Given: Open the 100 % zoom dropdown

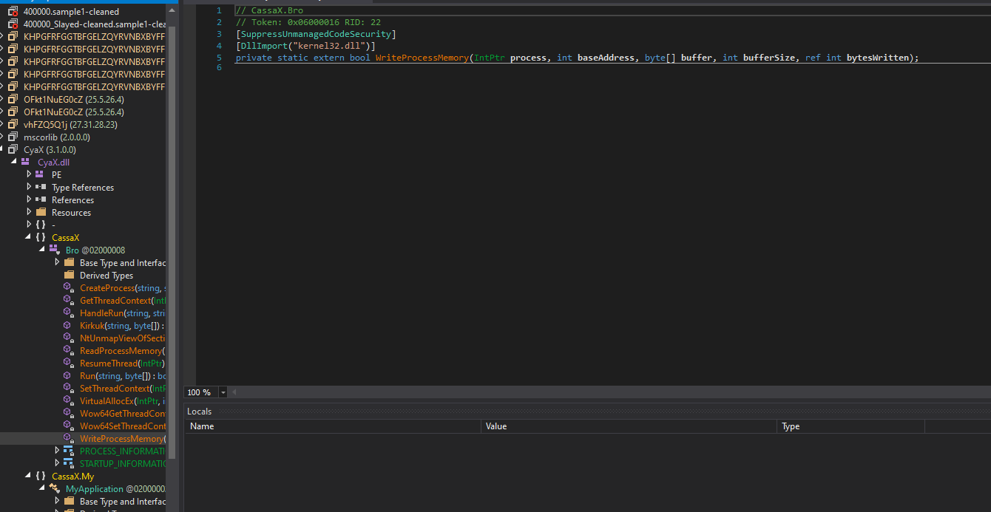Looking at the screenshot, I should tap(223, 392).
